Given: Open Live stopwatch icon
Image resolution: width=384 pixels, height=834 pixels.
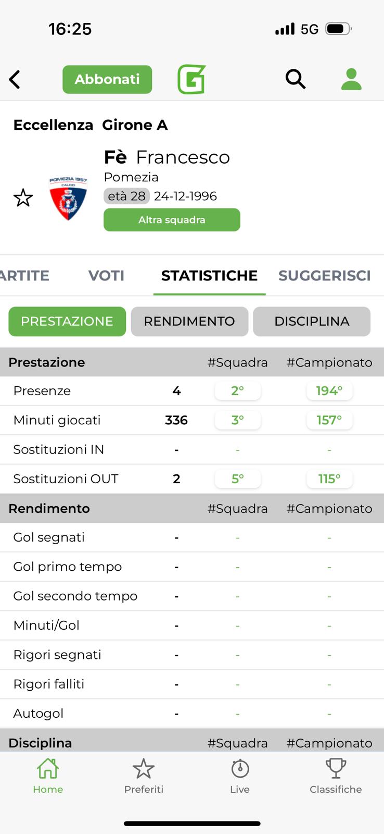Looking at the screenshot, I should (240, 776).
